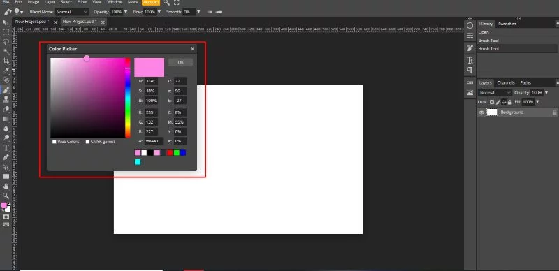Image resolution: width=559 pixels, height=271 pixels.
Task: Select the Type tool
Action: [6, 147]
